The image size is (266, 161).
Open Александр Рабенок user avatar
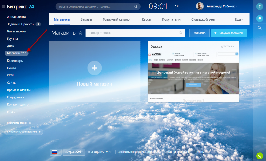coord(200,6)
